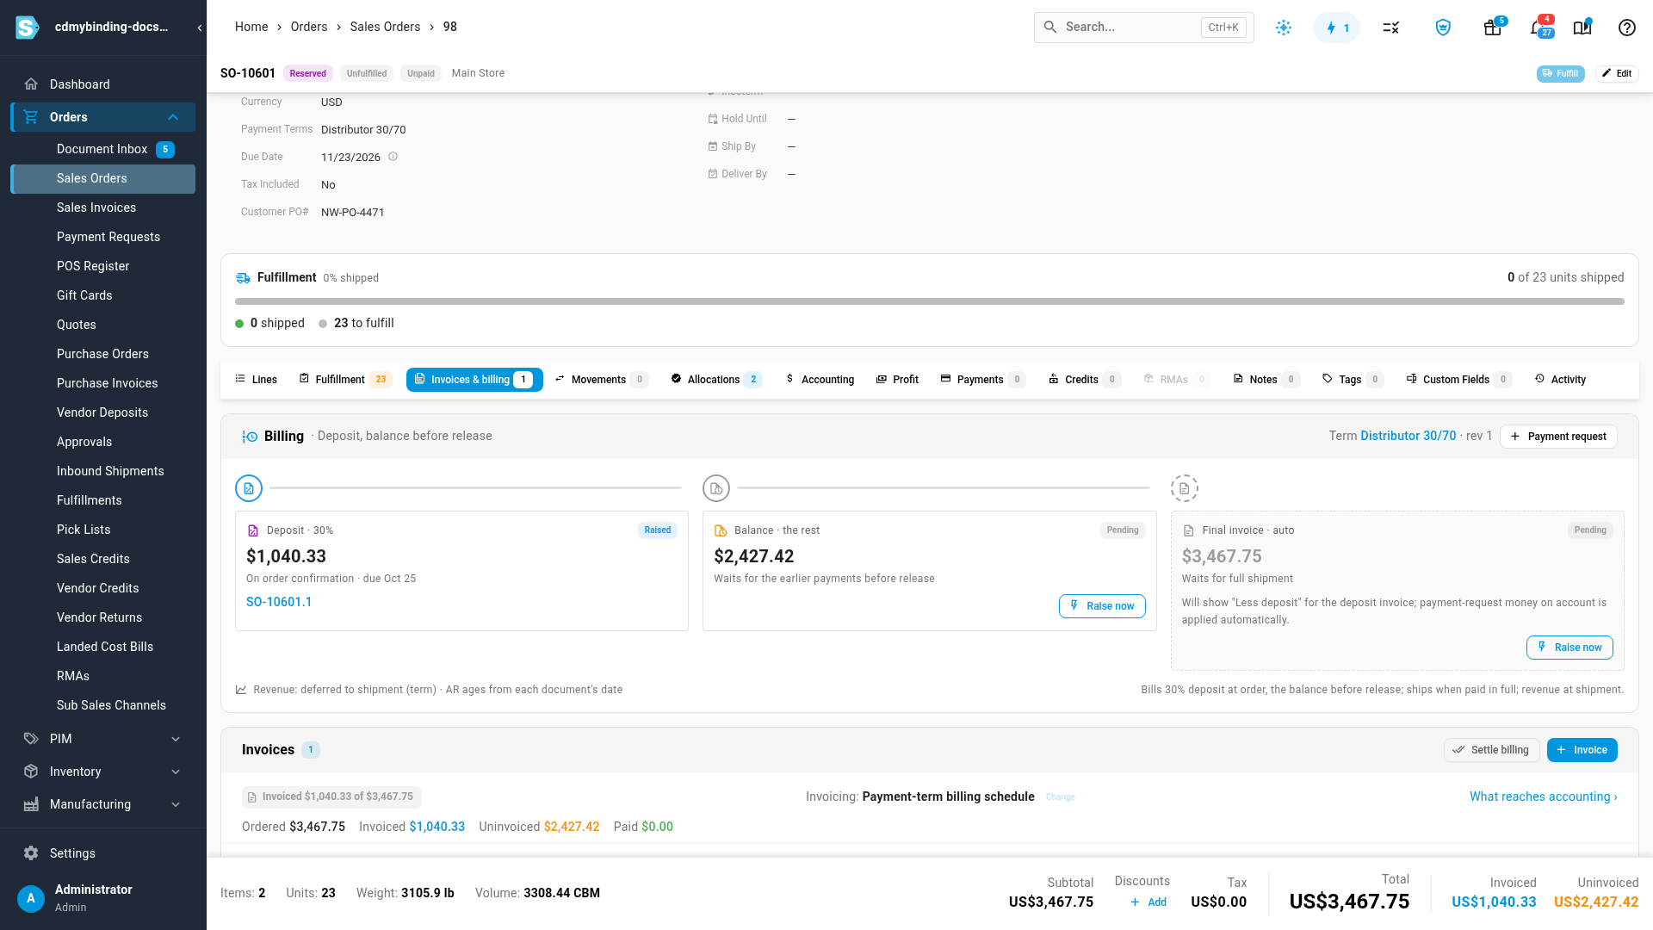This screenshot has height=930, width=1653.
Task: Add a Payment request
Action: coord(1558,437)
